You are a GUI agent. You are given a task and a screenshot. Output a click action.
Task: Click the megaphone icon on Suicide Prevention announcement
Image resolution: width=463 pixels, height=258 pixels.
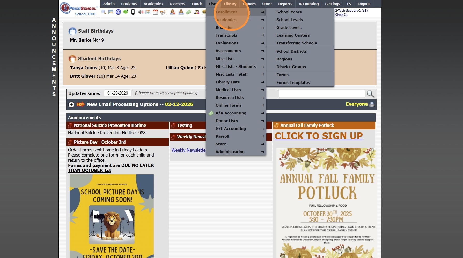click(70, 126)
